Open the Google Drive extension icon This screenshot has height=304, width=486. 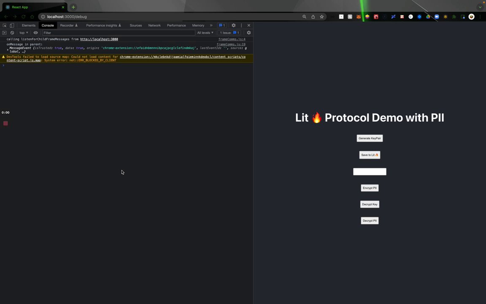point(428,17)
